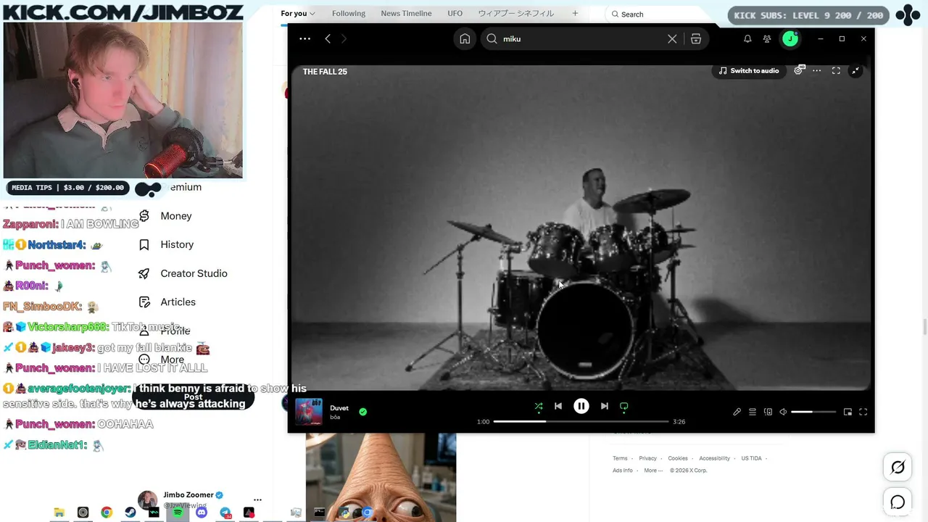Mute Spotify volume speaker icon
The width and height of the screenshot is (928, 522).
(783, 412)
